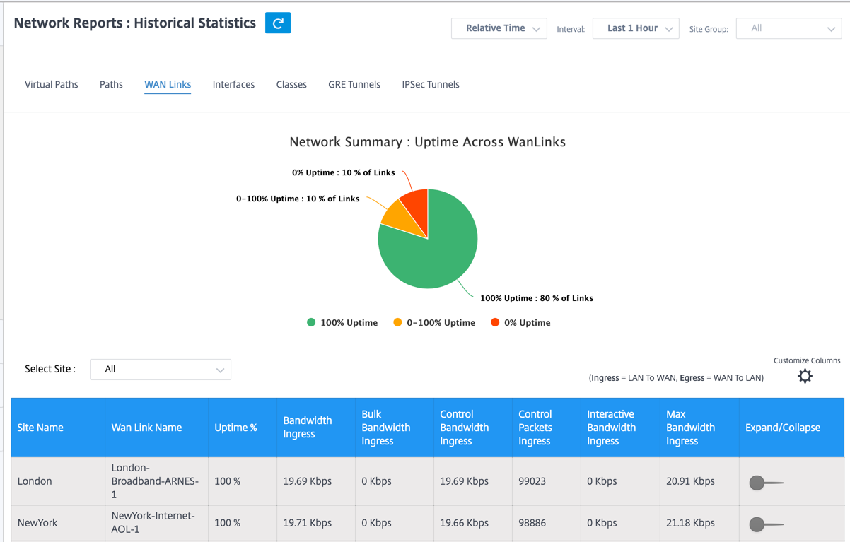Image resolution: width=850 pixels, height=542 pixels.
Task: Sort by the Bandwidth Ingress column header
Action: [x=316, y=428]
